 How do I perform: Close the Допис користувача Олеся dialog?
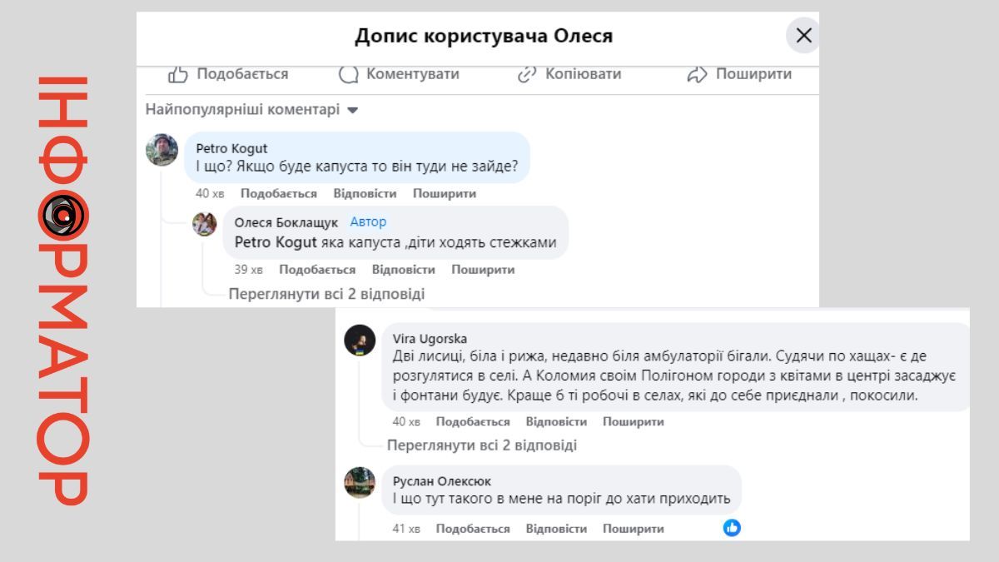click(803, 36)
